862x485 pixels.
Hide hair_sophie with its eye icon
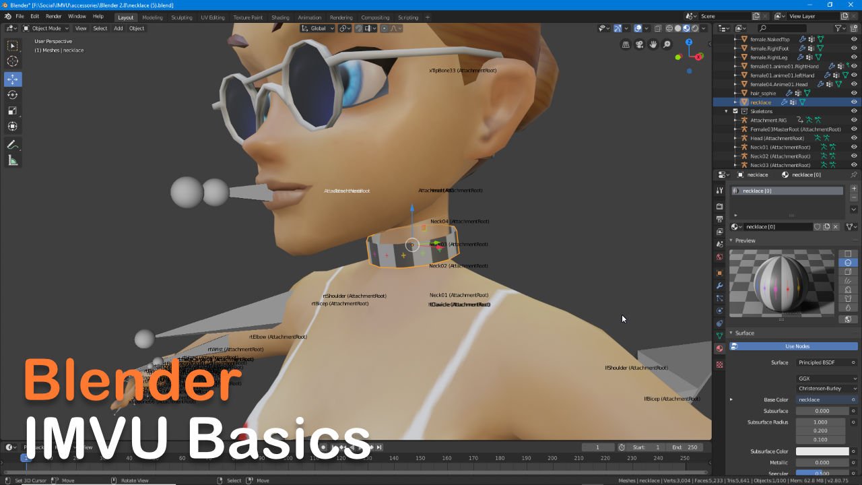tap(854, 93)
